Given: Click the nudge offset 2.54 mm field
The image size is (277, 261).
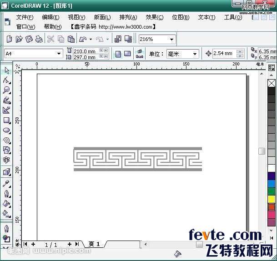Looking at the screenshot, I should tap(224, 54).
